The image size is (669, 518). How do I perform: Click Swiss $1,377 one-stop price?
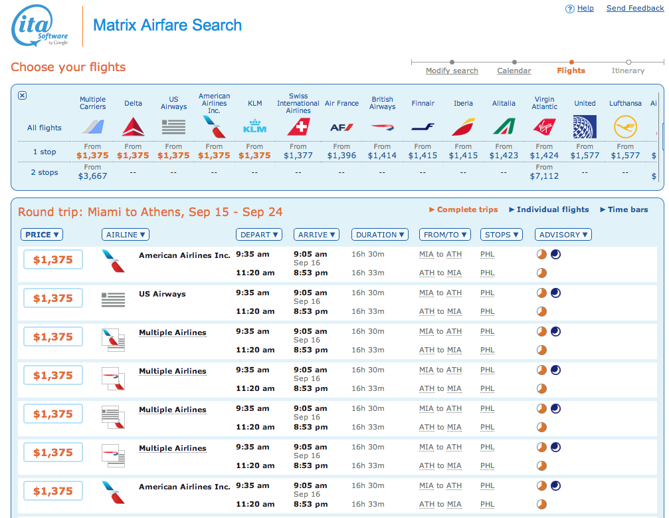click(x=298, y=156)
